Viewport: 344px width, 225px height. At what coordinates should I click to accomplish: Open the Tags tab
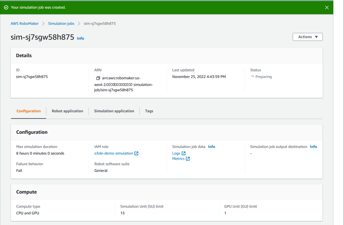click(149, 111)
